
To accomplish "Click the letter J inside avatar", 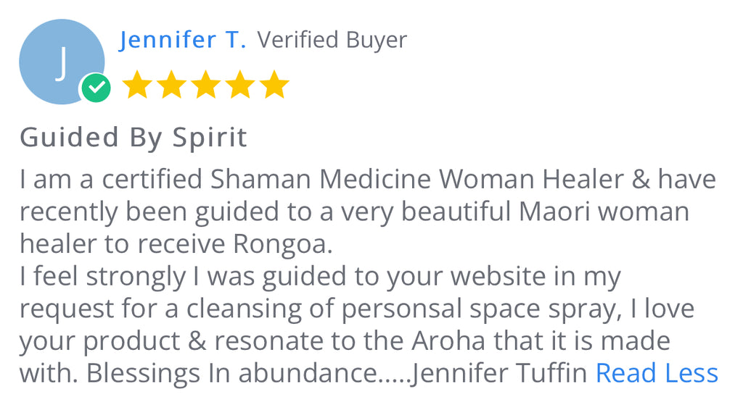I will pyautogui.click(x=61, y=64).
